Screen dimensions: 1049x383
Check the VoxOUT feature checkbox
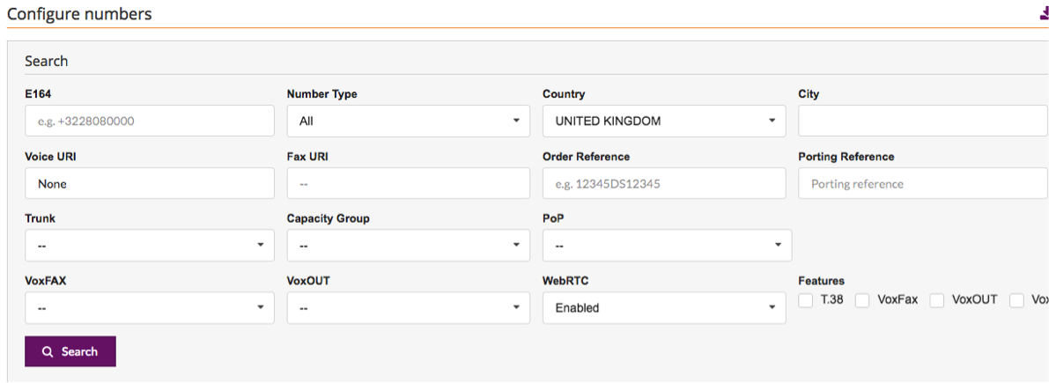point(937,301)
